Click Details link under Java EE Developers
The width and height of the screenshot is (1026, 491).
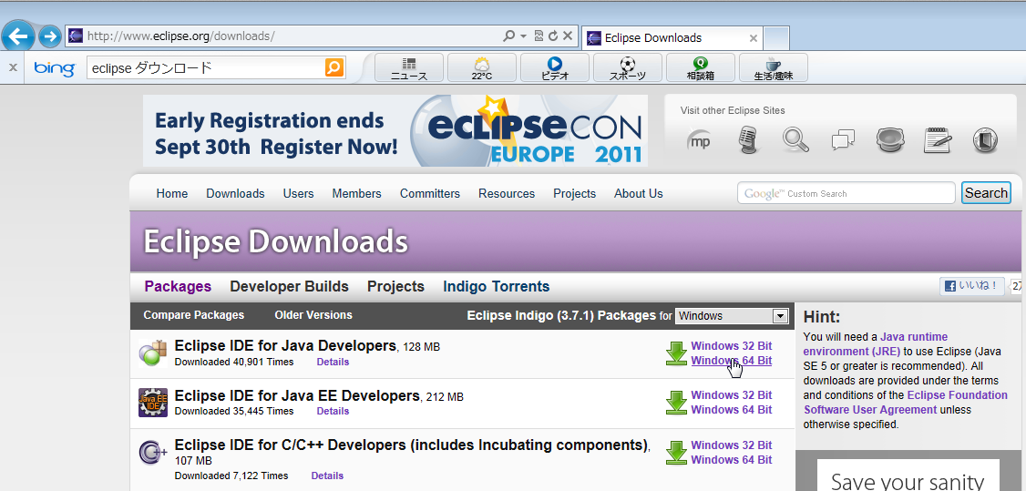[333, 411]
